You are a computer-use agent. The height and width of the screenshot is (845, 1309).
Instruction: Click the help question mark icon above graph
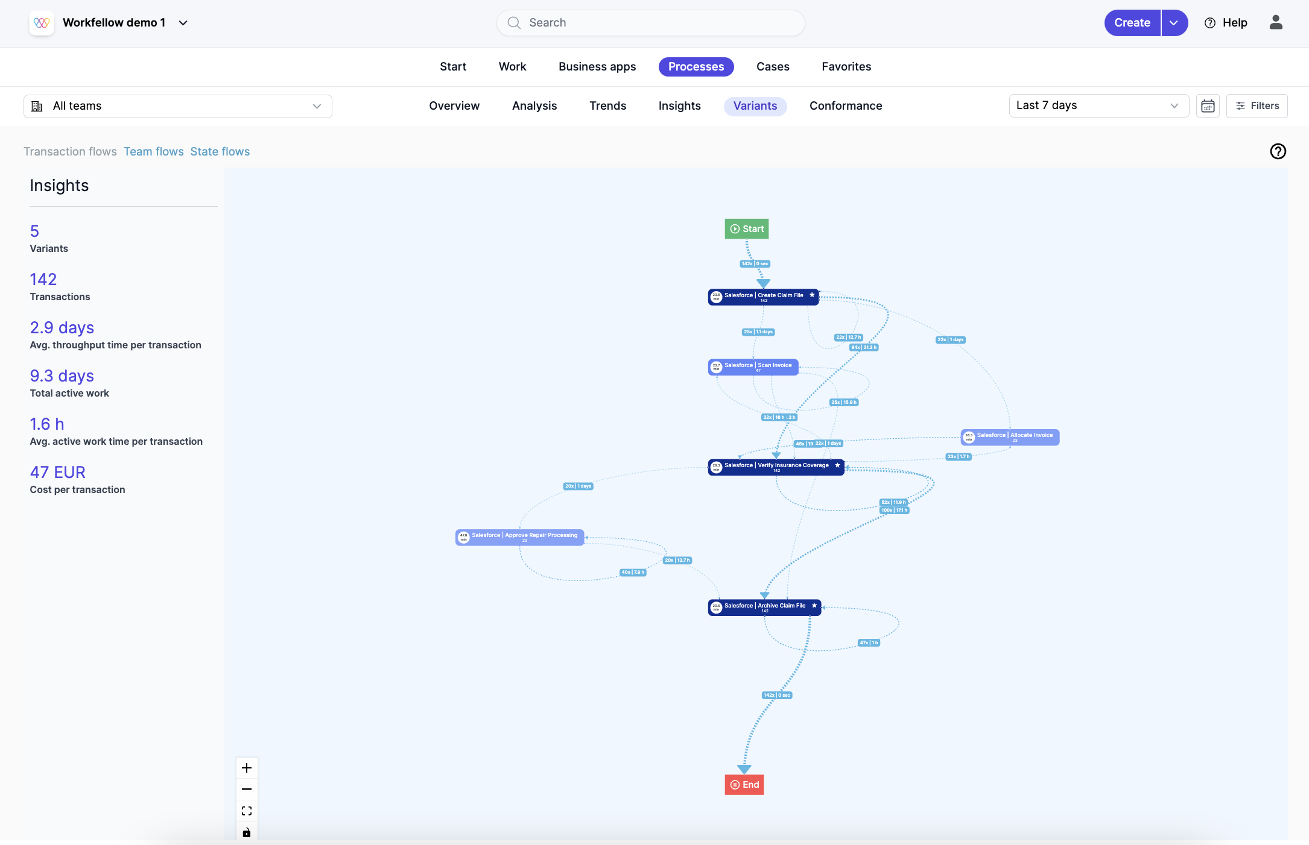point(1278,151)
